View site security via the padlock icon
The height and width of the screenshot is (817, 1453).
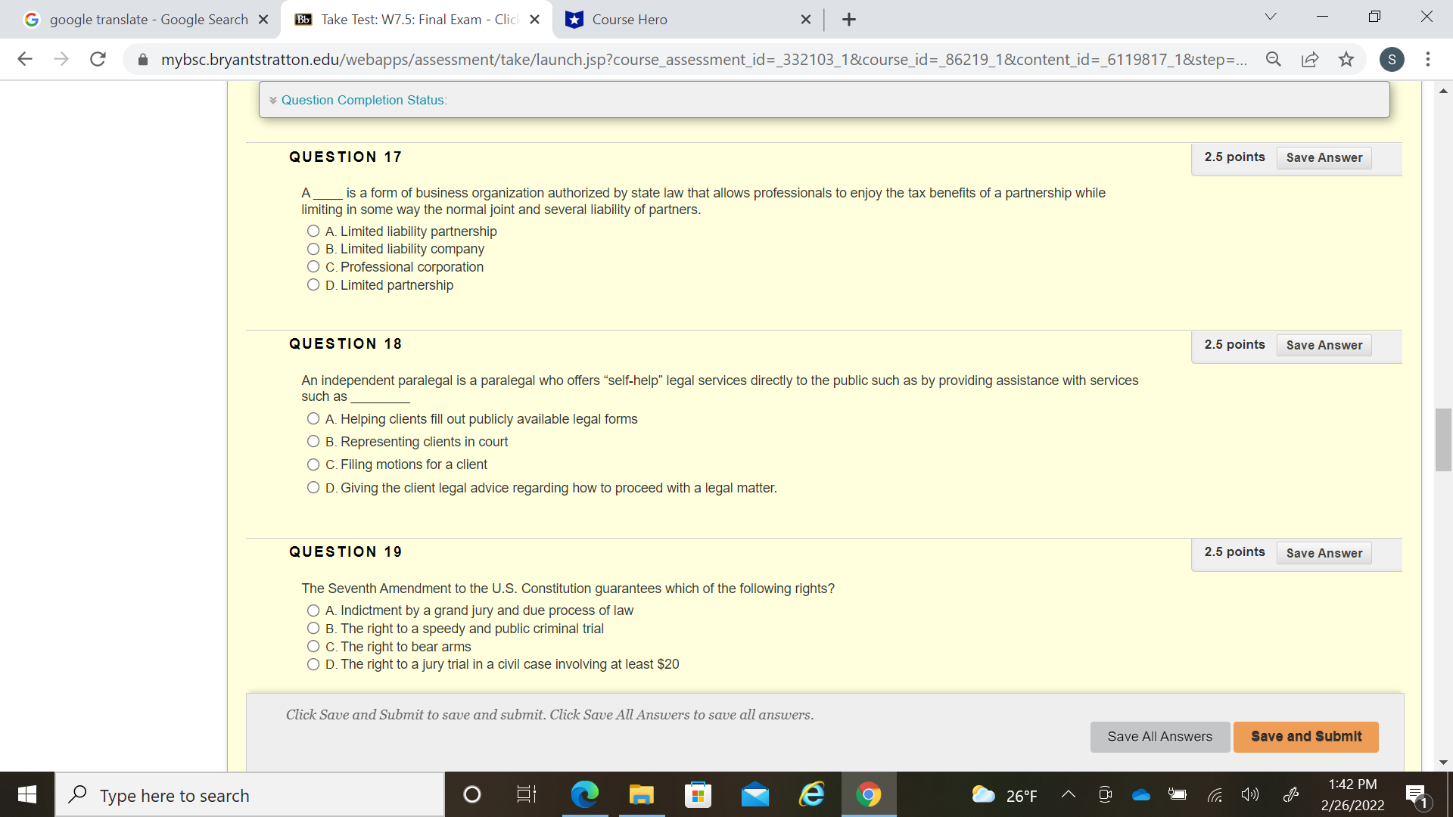pos(142,59)
